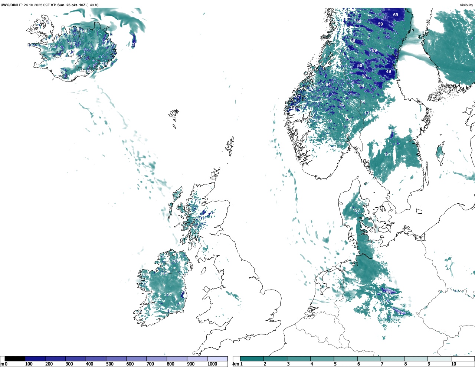Click the '89' visibility value over Sweden
The height and width of the screenshot is (367, 475).
[374, 50]
